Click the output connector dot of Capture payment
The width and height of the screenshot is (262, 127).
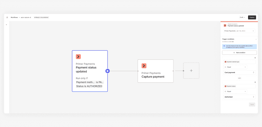click(173, 71)
